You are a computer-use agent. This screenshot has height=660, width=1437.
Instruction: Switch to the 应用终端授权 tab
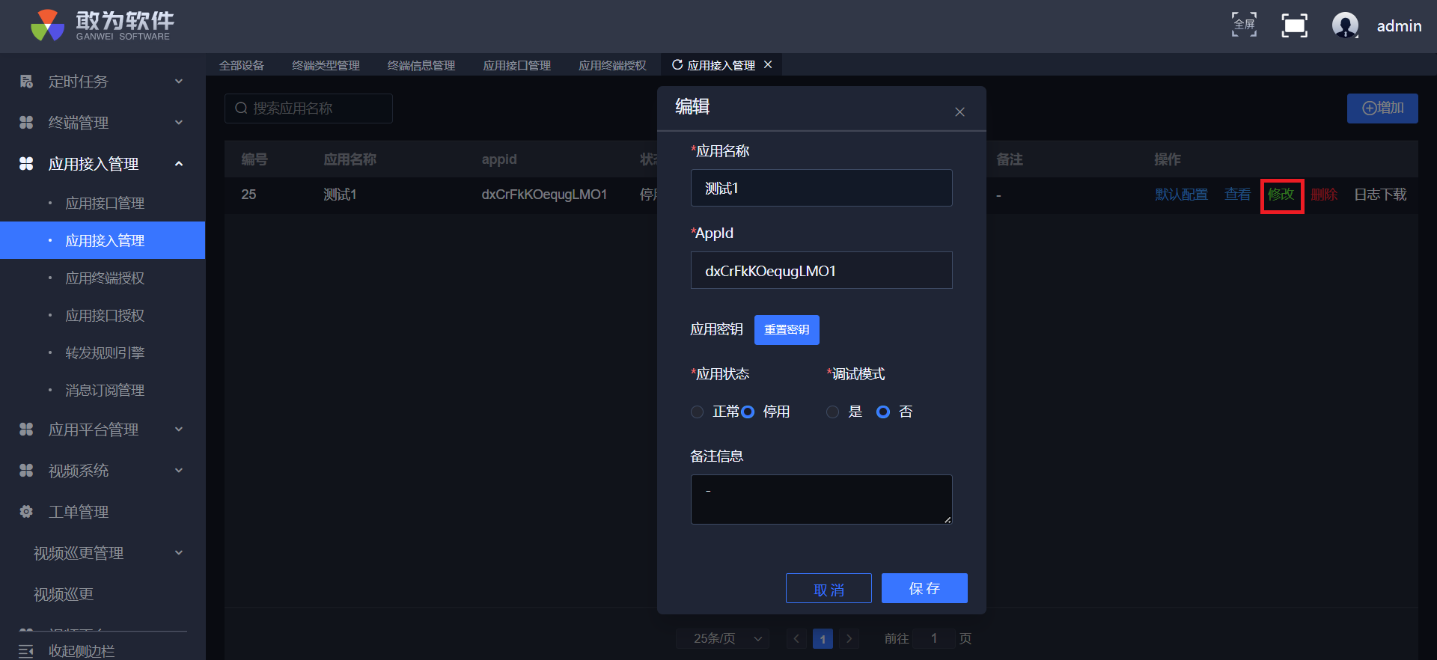point(612,65)
